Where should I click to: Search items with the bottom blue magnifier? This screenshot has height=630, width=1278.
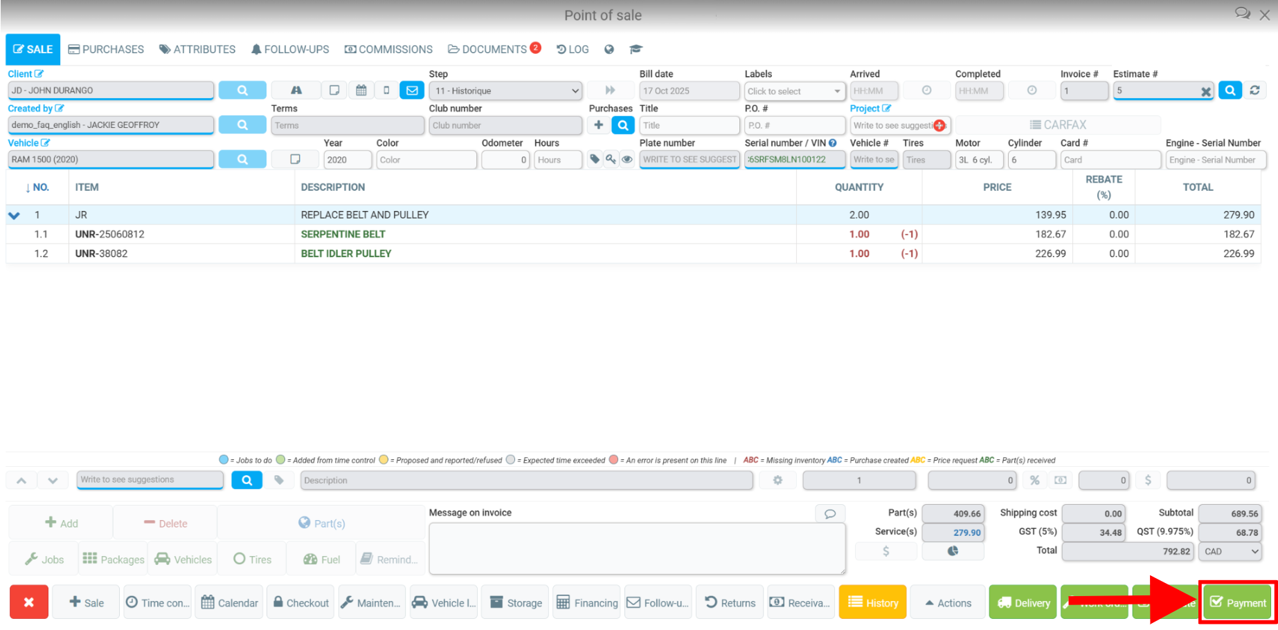tap(246, 480)
